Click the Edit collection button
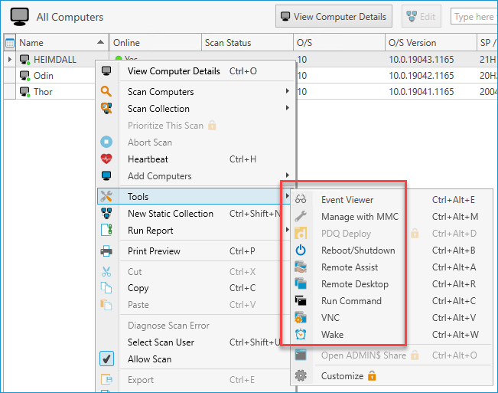Image resolution: width=498 pixels, height=393 pixels. tap(422, 17)
